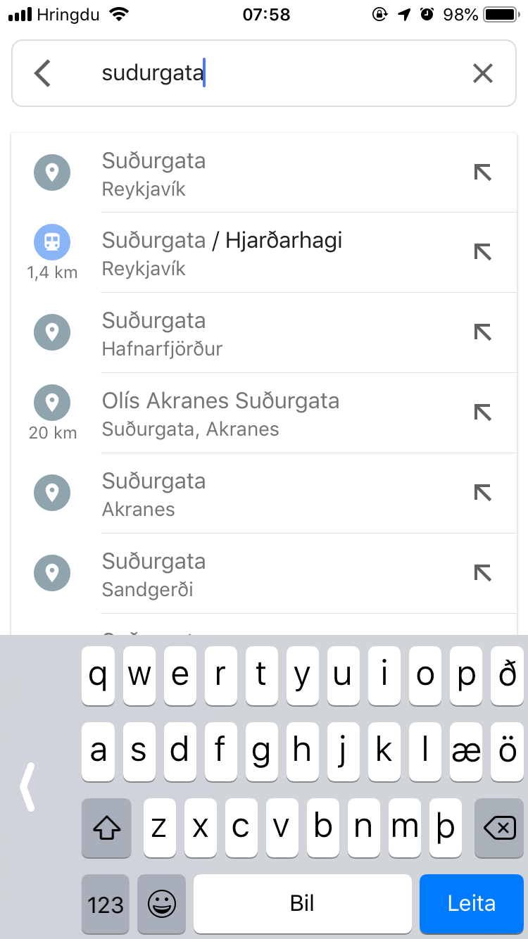
Task: Open the emoji keyboard
Action: [x=161, y=904]
